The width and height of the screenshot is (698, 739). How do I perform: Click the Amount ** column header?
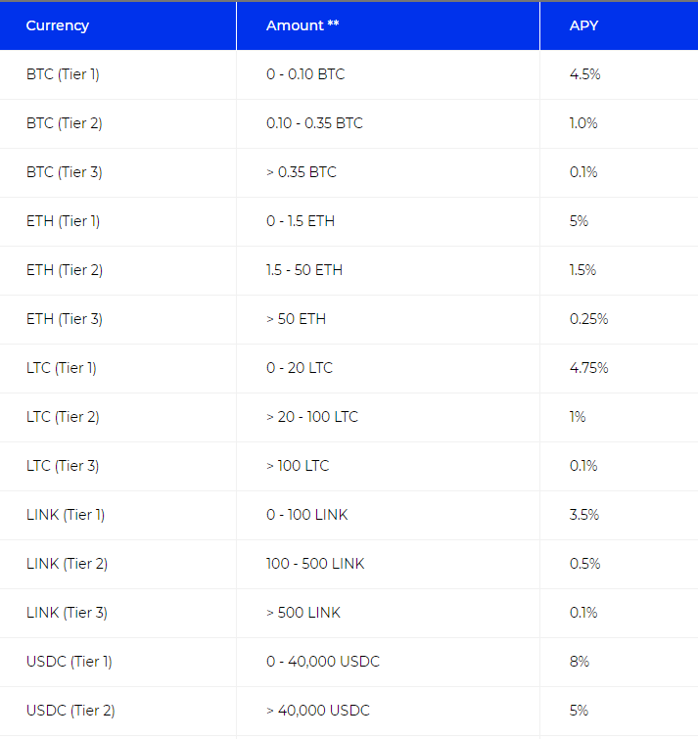pyautogui.click(x=302, y=25)
